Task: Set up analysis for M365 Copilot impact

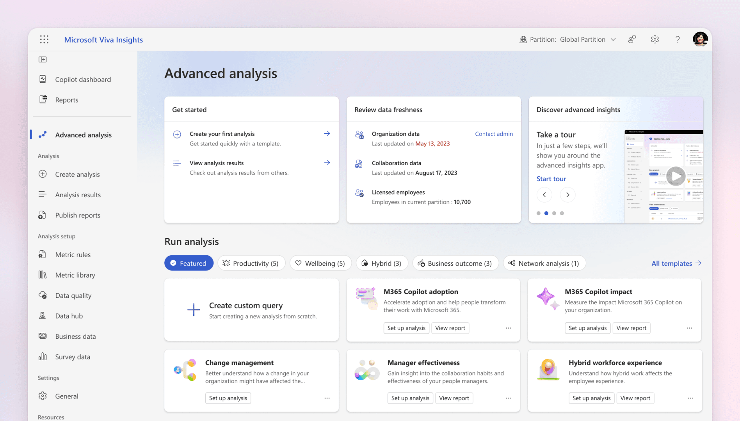Action: click(587, 328)
